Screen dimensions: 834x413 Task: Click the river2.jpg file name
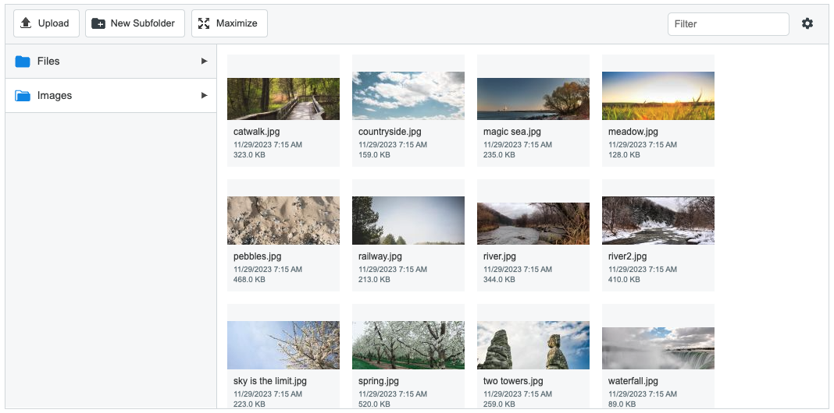pos(627,256)
